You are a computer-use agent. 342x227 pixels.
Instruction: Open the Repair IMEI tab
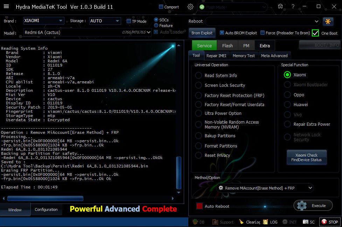(x=216, y=55)
